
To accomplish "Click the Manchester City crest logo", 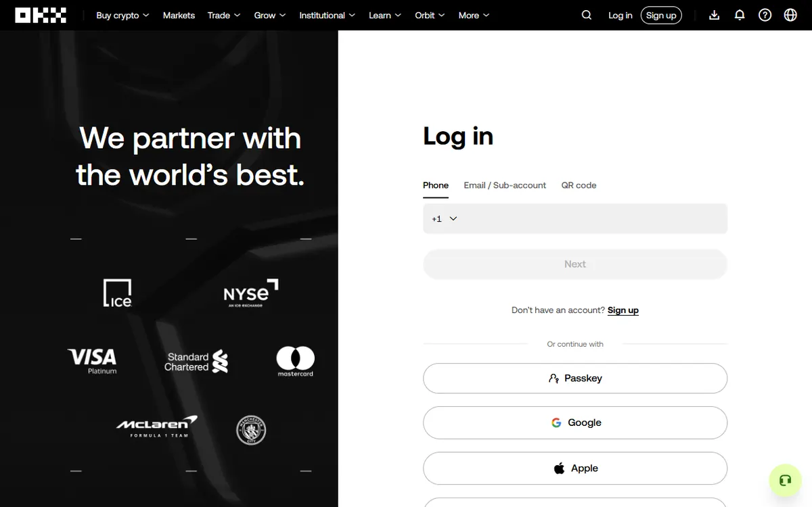I will tap(251, 430).
